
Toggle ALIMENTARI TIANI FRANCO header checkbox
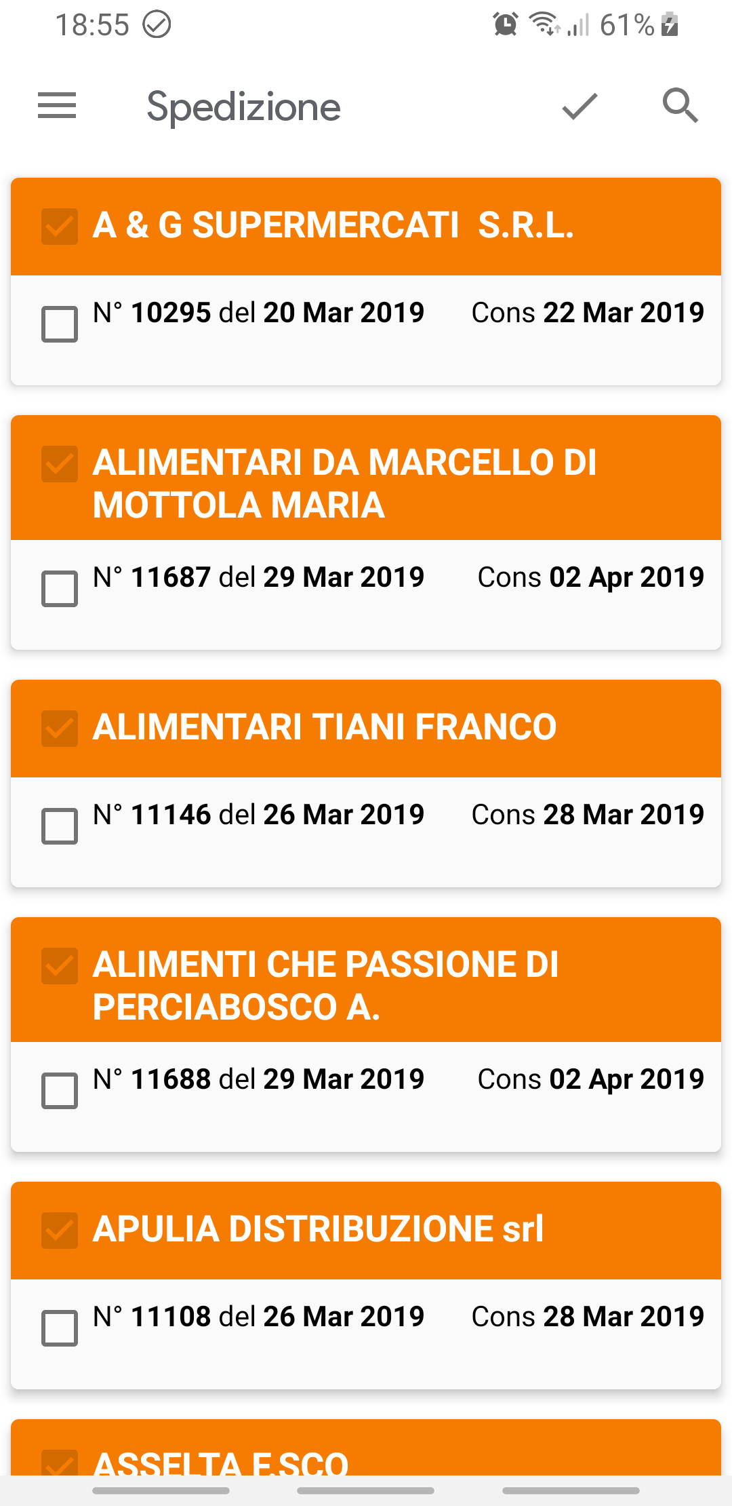coord(60,729)
